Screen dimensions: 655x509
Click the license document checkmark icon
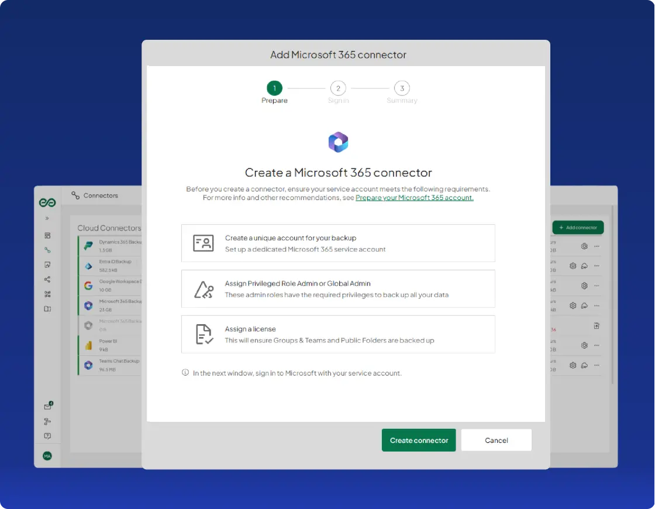(204, 334)
